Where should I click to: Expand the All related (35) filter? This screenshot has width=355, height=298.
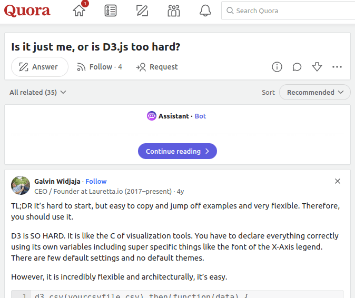coord(38,92)
